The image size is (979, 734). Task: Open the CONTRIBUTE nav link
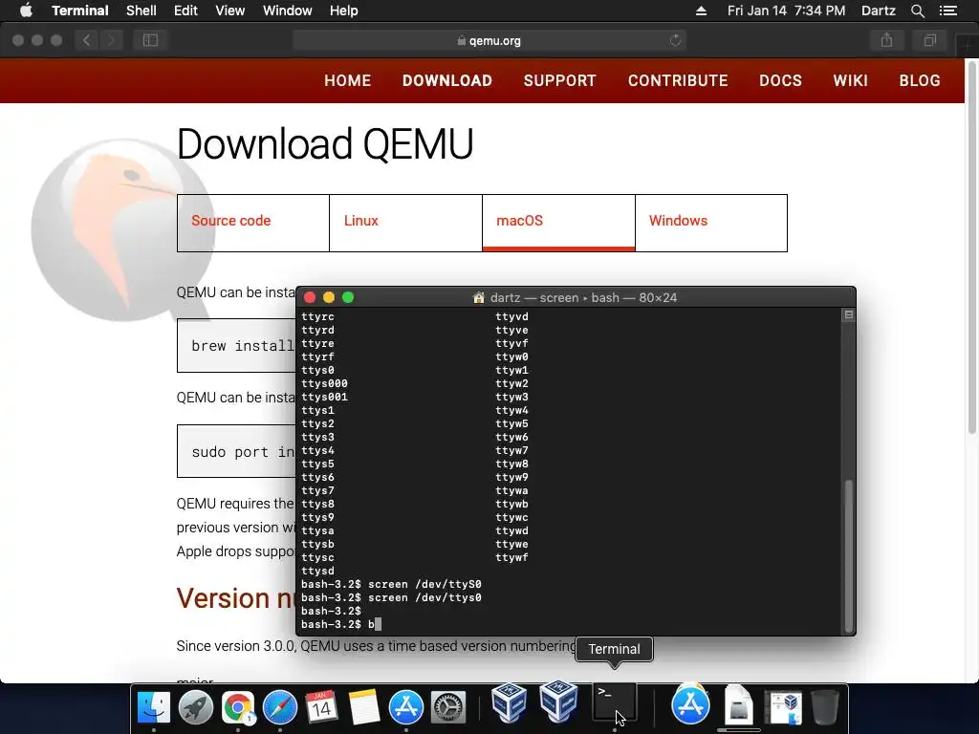pyautogui.click(x=678, y=80)
